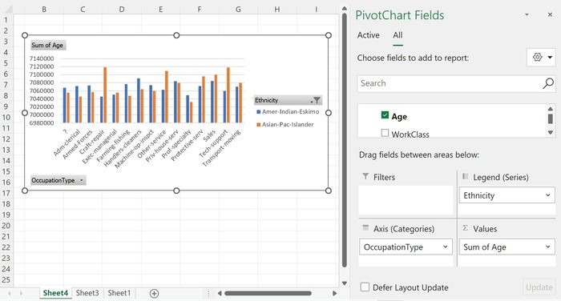Click the disabled Update button
This screenshot has width=561, height=301.
[x=539, y=287]
